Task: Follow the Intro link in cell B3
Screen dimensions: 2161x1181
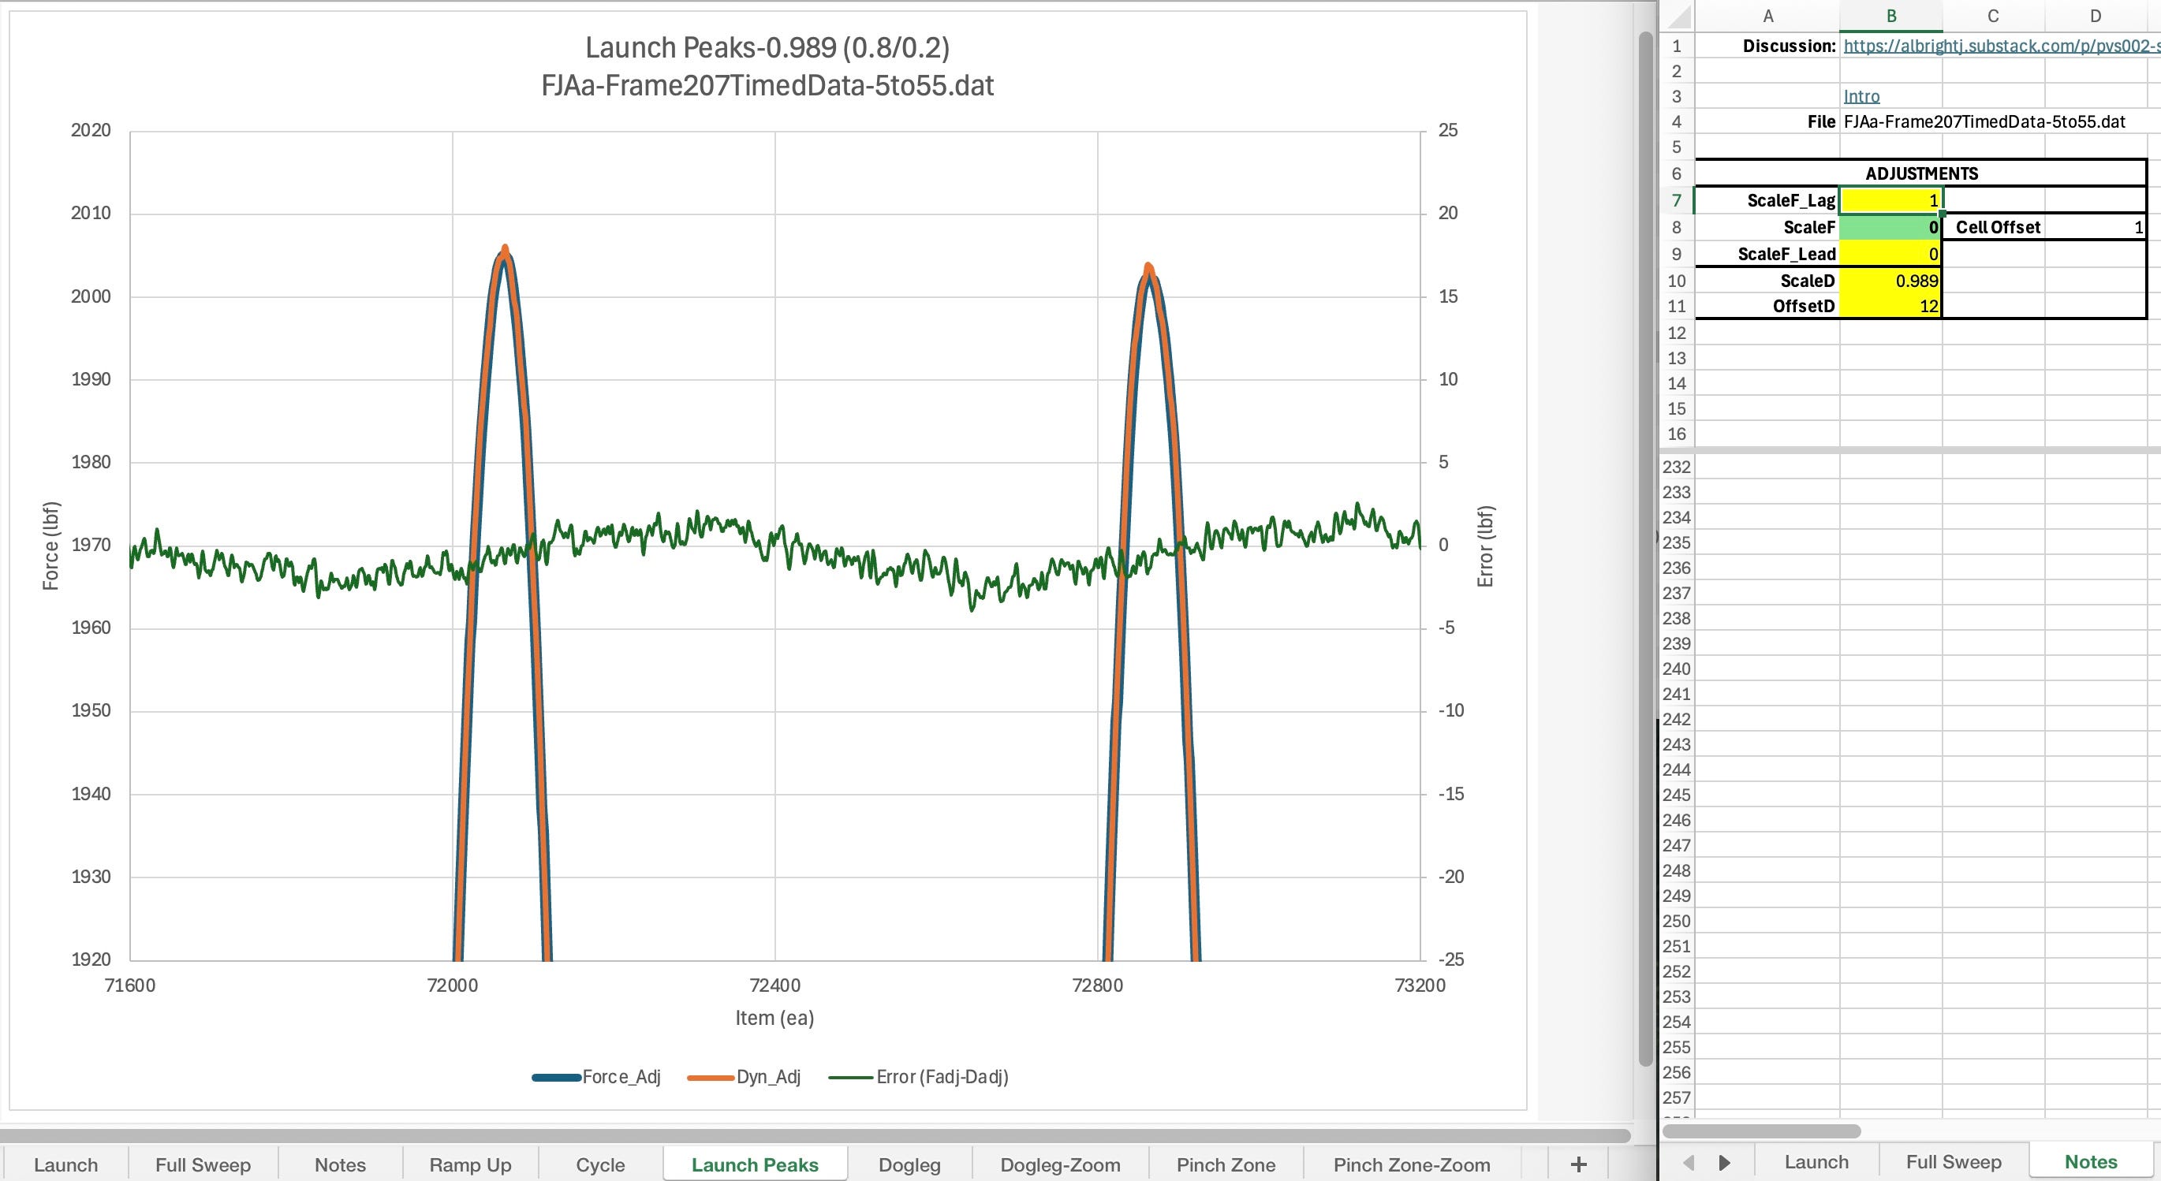Action: (1861, 96)
